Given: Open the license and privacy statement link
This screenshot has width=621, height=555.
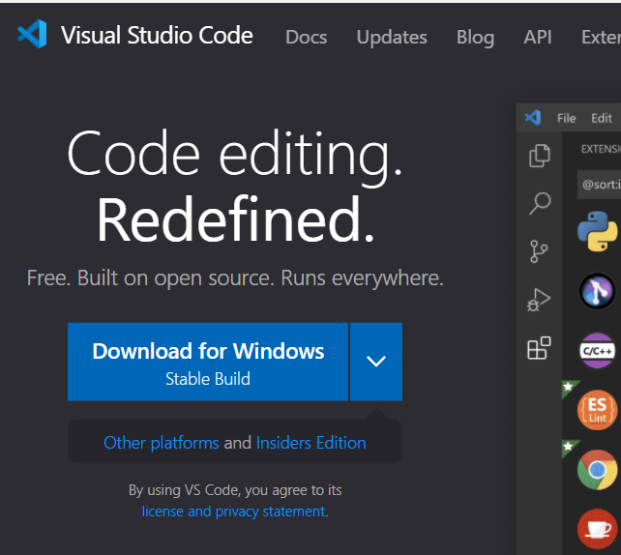Looking at the screenshot, I should pyautogui.click(x=234, y=511).
